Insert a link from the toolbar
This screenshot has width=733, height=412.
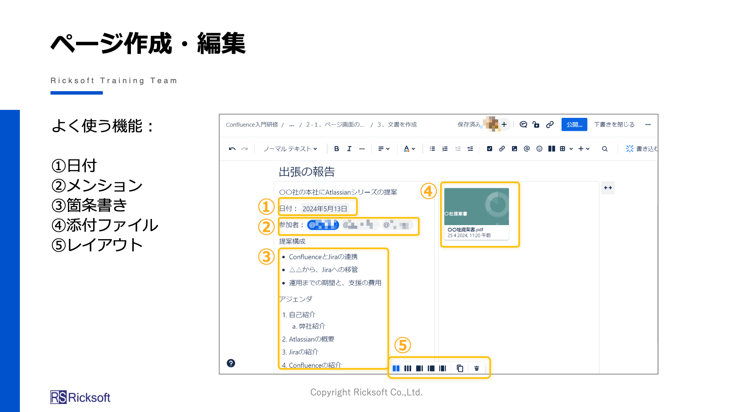click(502, 149)
